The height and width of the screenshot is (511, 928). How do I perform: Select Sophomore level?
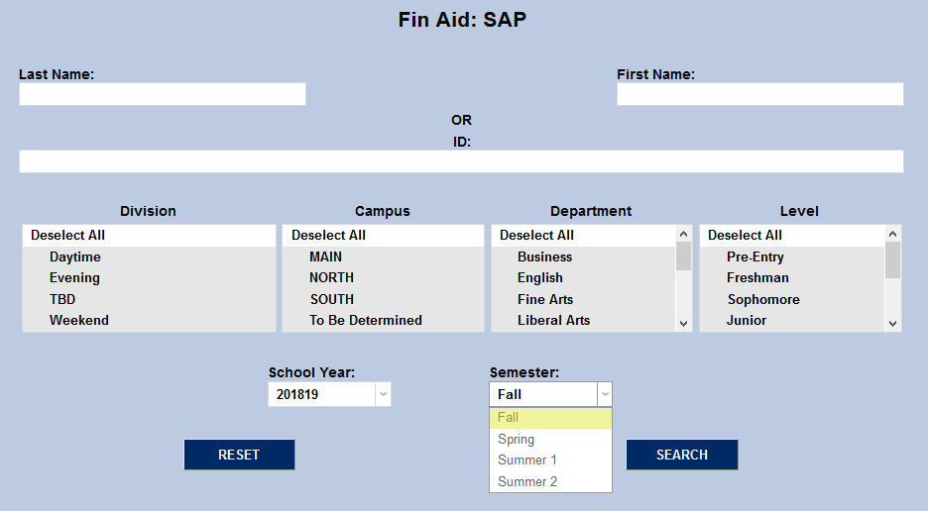(x=792, y=299)
